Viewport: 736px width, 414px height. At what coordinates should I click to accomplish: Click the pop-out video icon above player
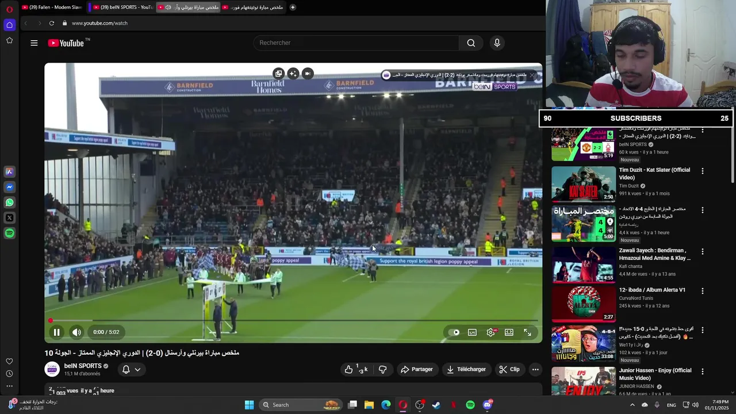pos(279,74)
